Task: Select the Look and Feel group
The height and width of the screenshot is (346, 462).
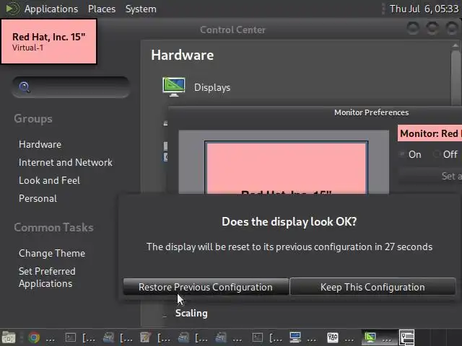Action: coord(49,180)
